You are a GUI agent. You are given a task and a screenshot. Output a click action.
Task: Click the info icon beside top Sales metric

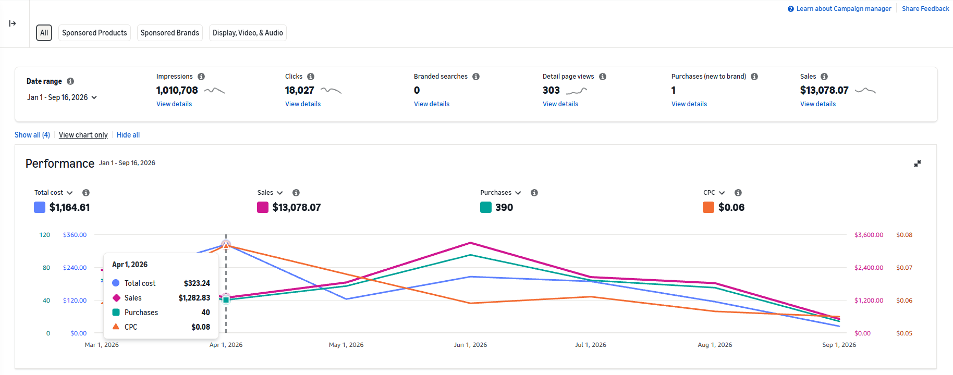pyautogui.click(x=824, y=77)
